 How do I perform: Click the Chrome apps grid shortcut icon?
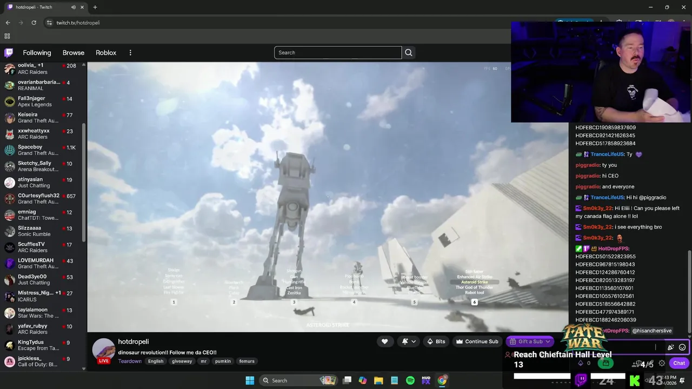coord(7,36)
